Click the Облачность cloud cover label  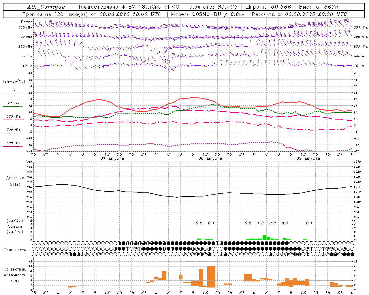pyautogui.click(x=15, y=250)
